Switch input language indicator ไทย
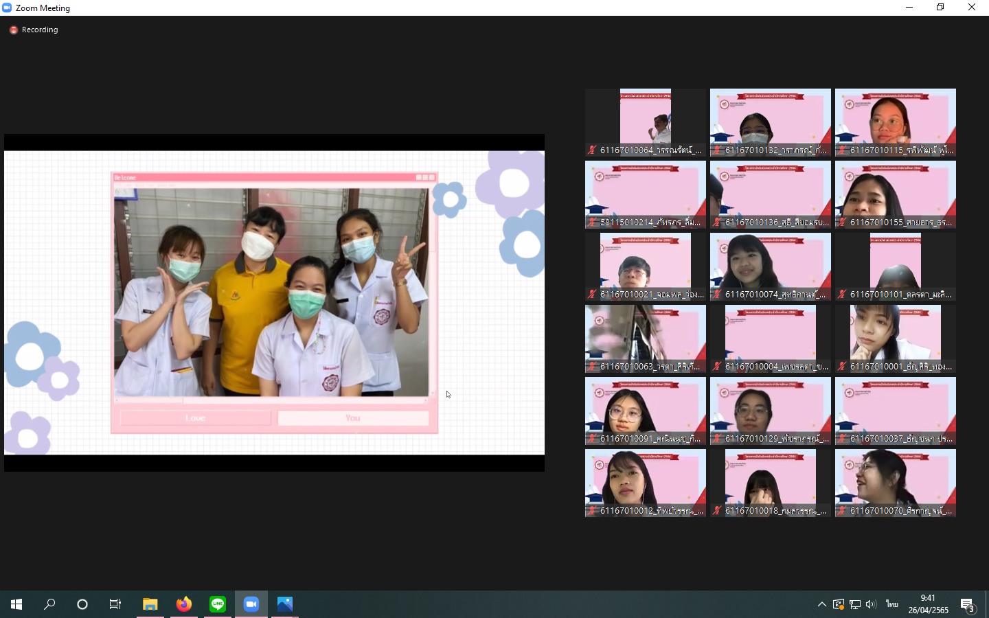Viewport: 989px width, 618px height. point(891,604)
